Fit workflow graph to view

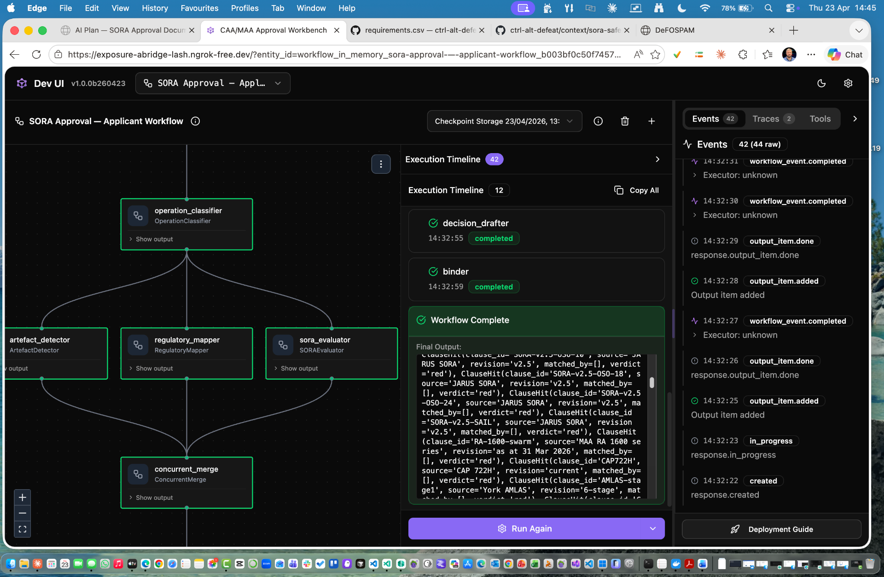tap(22, 529)
